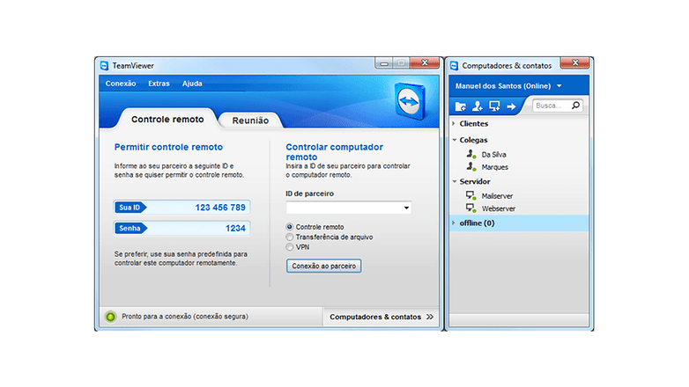Switch to the Reunião tab
The image size is (689, 387).
[x=250, y=120]
